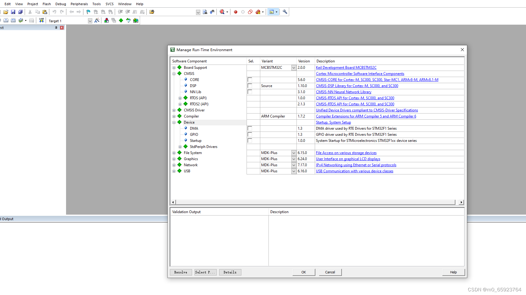Click the Comment selection icon

135,12
